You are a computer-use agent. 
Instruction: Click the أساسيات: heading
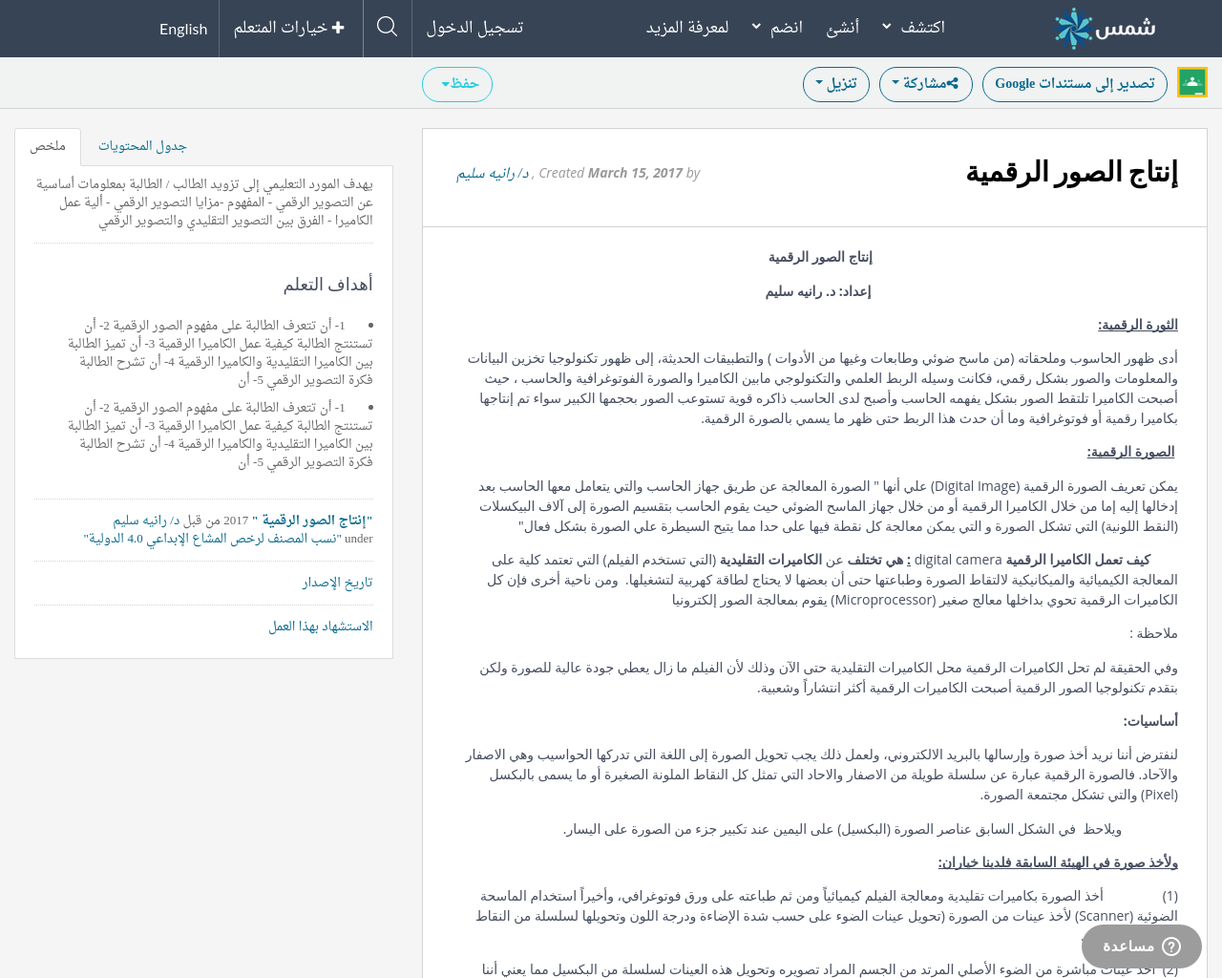coord(1150,720)
